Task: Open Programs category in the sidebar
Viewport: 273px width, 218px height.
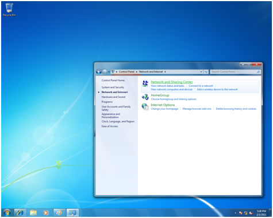Action: click(107, 102)
